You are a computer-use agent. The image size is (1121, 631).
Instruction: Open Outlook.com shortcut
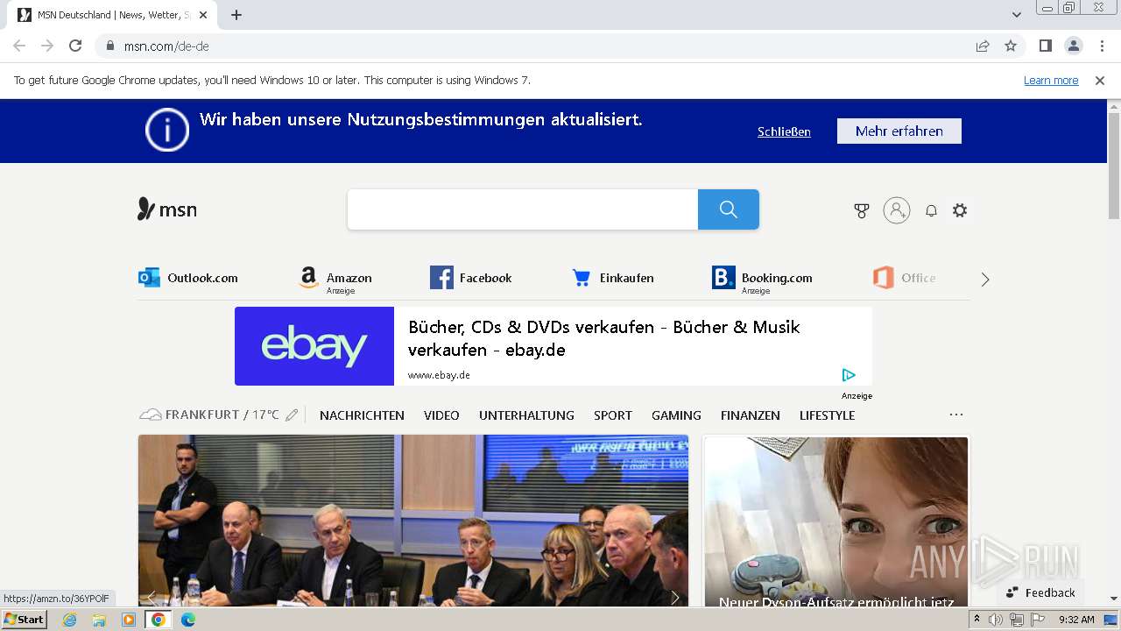pos(188,278)
